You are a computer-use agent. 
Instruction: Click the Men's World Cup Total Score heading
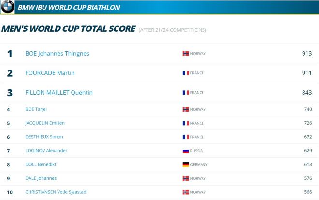point(68,29)
